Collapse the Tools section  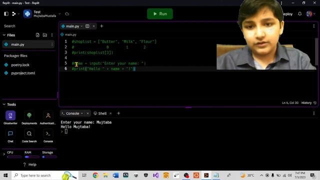pos(4,104)
